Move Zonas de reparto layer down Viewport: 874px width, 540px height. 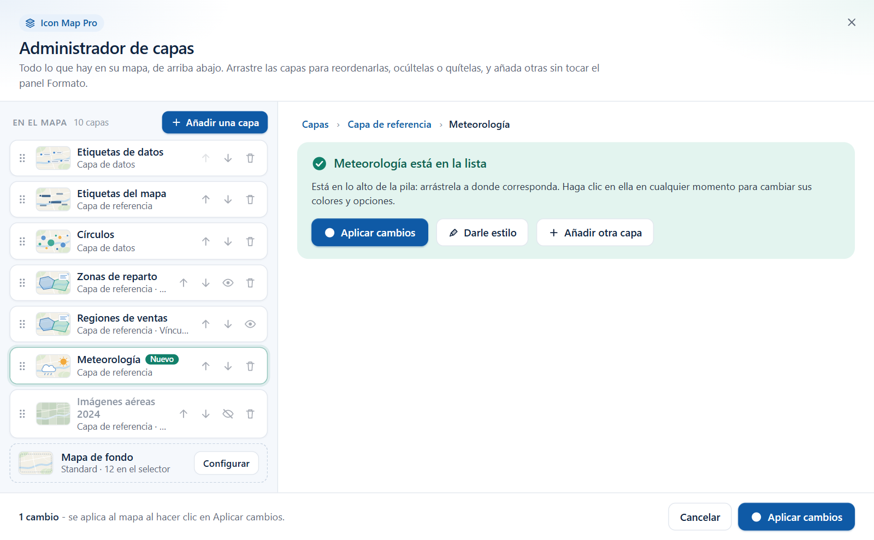(x=206, y=283)
